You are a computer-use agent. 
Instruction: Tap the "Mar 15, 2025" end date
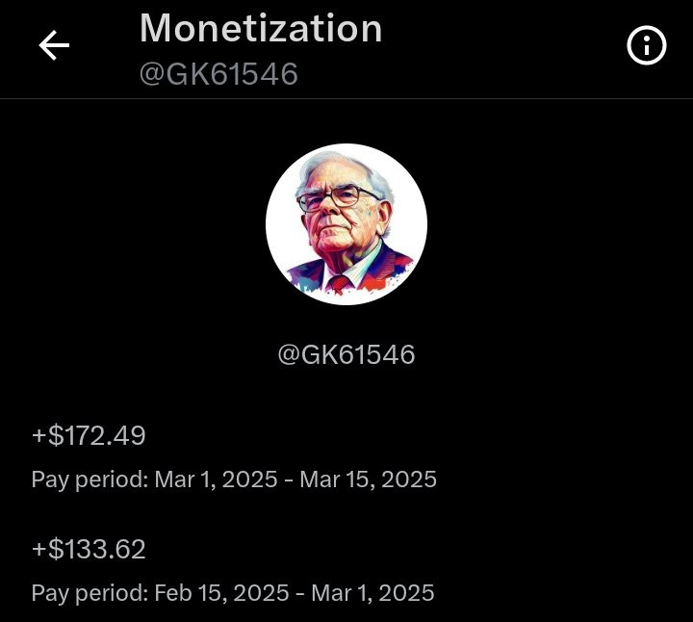click(369, 479)
